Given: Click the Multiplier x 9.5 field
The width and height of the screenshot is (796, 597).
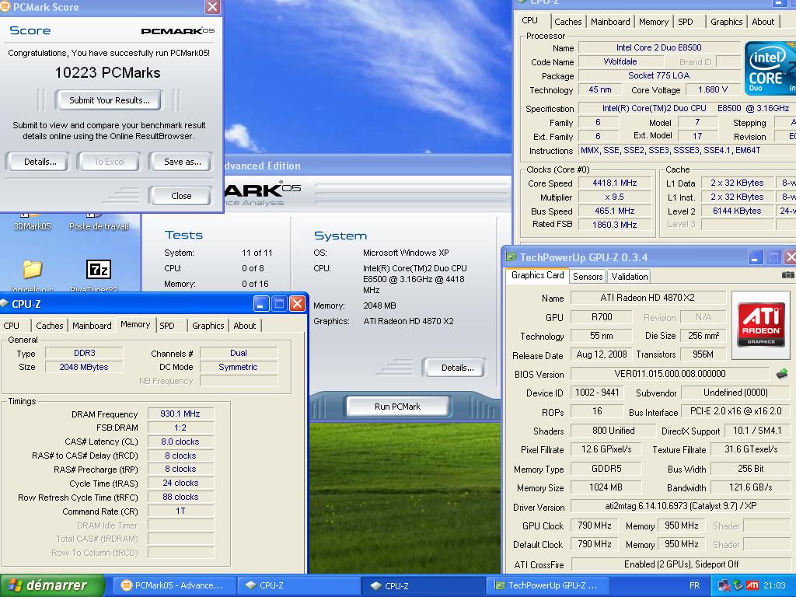Looking at the screenshot, I should click(614, 197).
